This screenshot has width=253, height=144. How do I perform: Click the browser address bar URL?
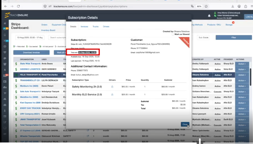pos(90,6)
